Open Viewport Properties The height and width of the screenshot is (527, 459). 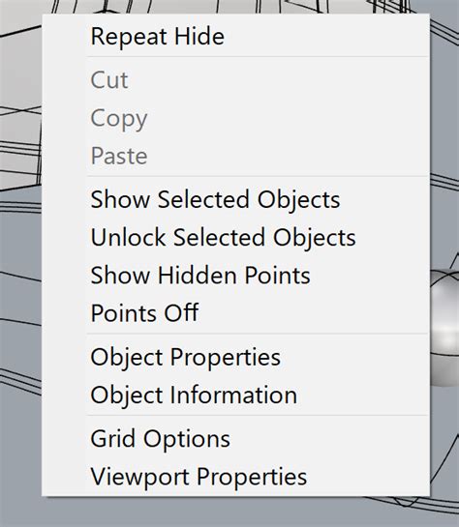coord(235,477)
